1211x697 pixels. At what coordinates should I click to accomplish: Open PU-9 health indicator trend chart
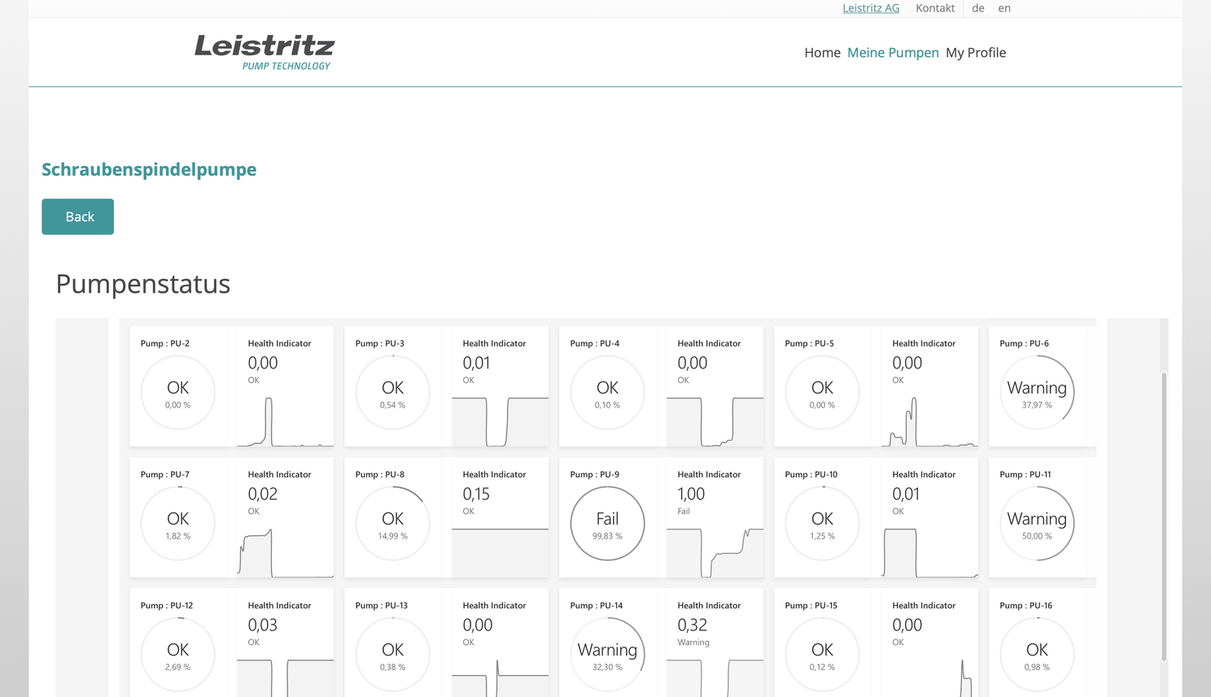(715, 552)
